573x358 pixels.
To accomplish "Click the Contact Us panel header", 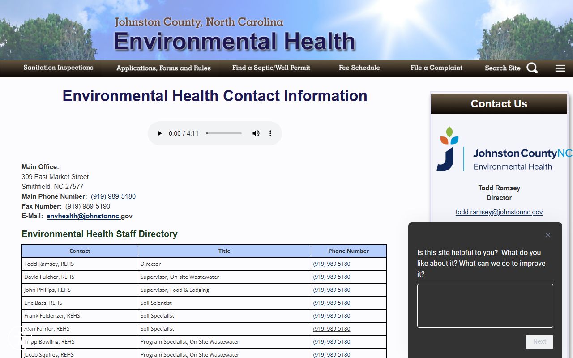I will (499, 104).
